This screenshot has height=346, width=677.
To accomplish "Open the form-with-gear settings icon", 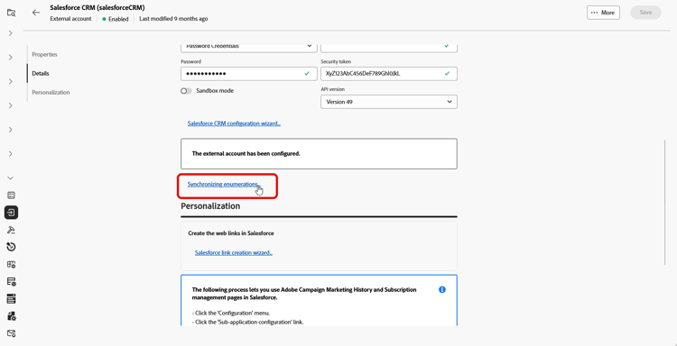I will 11,282.
